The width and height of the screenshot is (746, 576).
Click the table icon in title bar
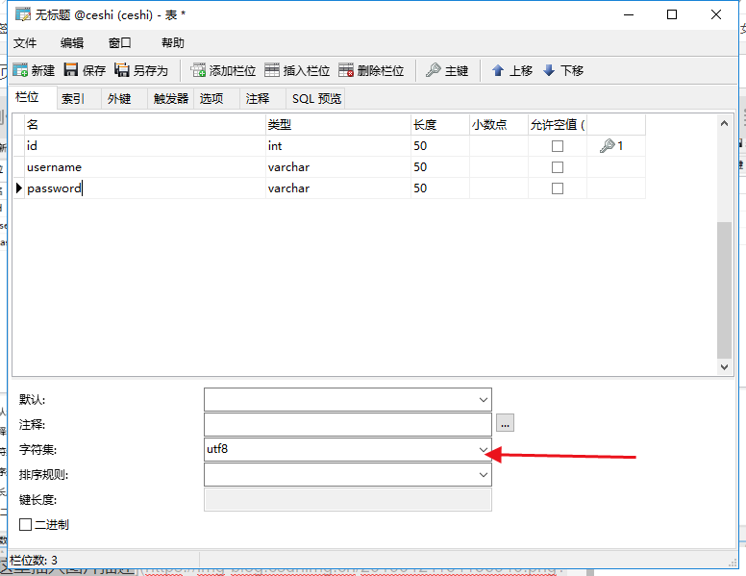23,14
